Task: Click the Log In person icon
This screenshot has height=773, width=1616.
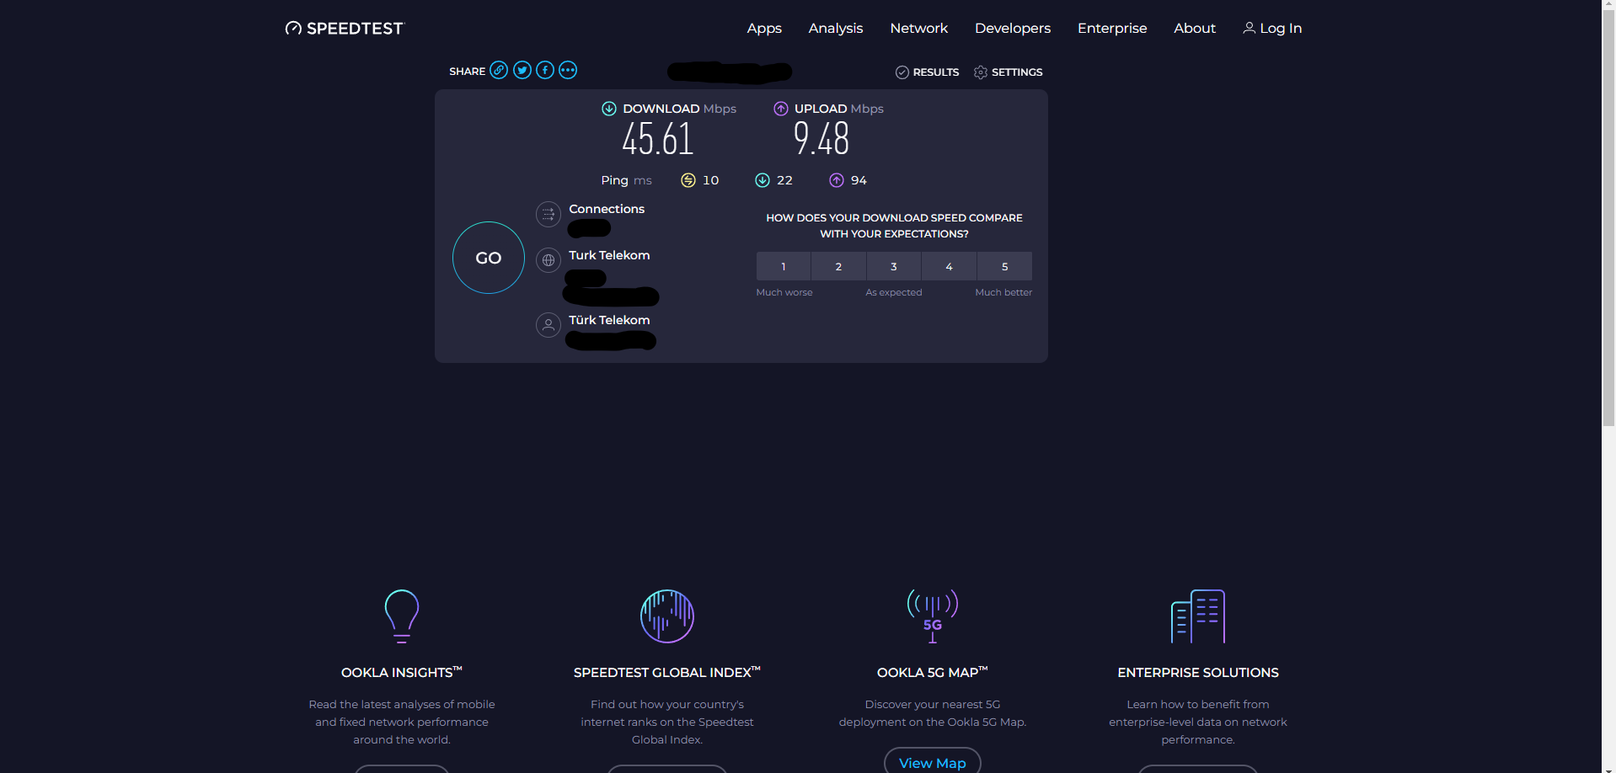Action: [1249, 28]
